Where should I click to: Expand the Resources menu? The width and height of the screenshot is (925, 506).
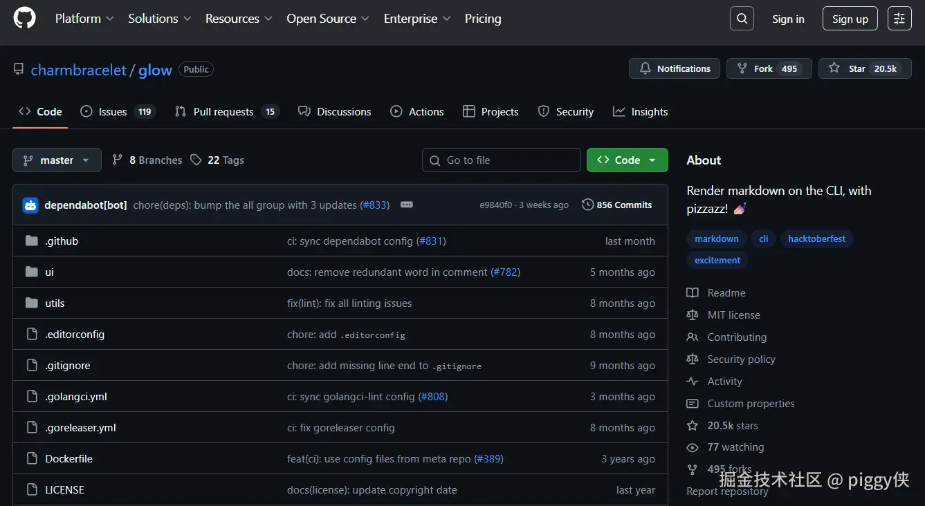(239, 19)
